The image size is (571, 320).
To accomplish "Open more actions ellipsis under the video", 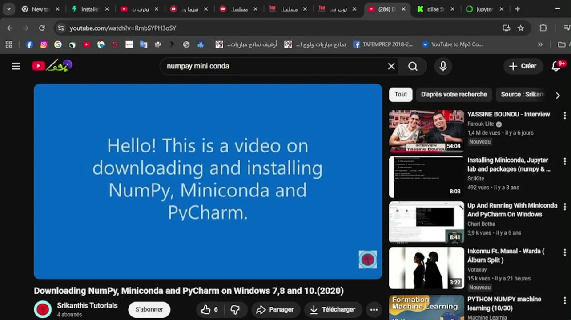I will (x=374, y=310).
